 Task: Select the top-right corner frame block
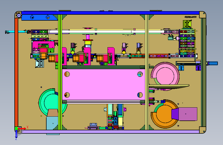point(202,15)
